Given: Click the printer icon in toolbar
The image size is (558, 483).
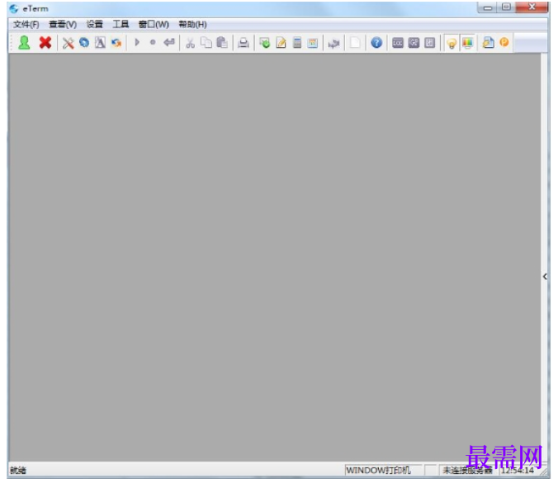Looking at the screenshot, I should pyautogui.click(x=244, y=43).
